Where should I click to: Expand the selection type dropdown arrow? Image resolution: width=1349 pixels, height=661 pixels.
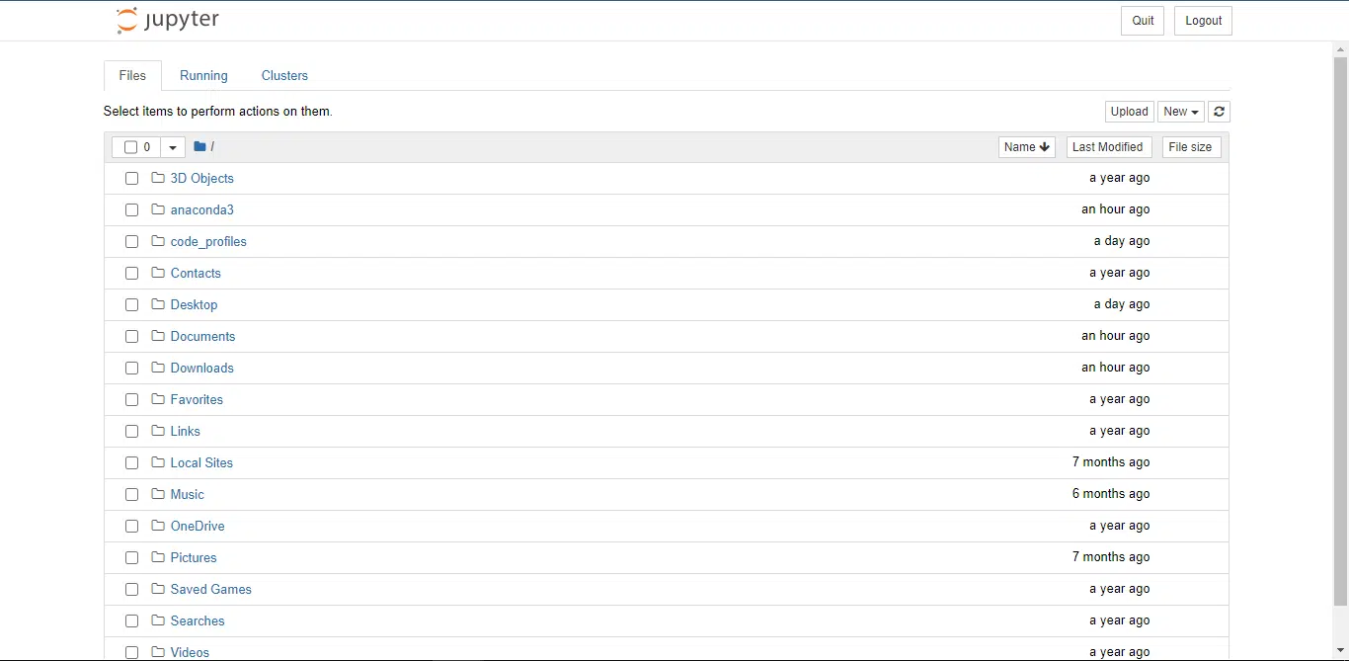coord(173,147)
